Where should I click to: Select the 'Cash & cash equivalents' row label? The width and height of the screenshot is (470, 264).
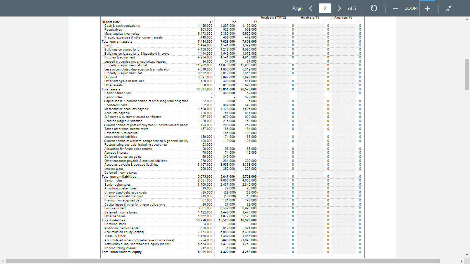point(122,26)
